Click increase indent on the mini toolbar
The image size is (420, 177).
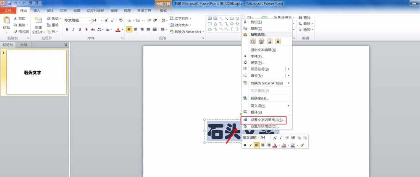pos(293,138)
